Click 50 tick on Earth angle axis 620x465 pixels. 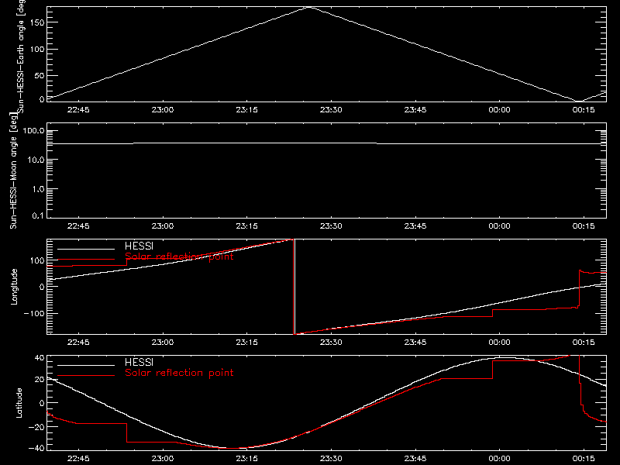pos(40,75)
